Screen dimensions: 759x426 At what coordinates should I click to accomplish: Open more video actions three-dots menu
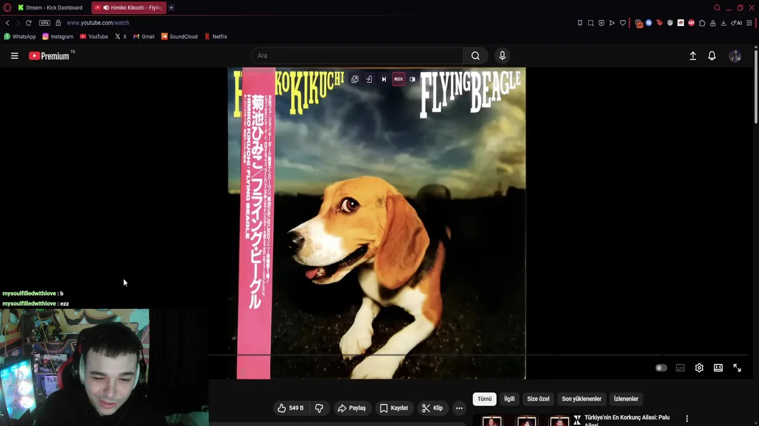coord(459,408)
